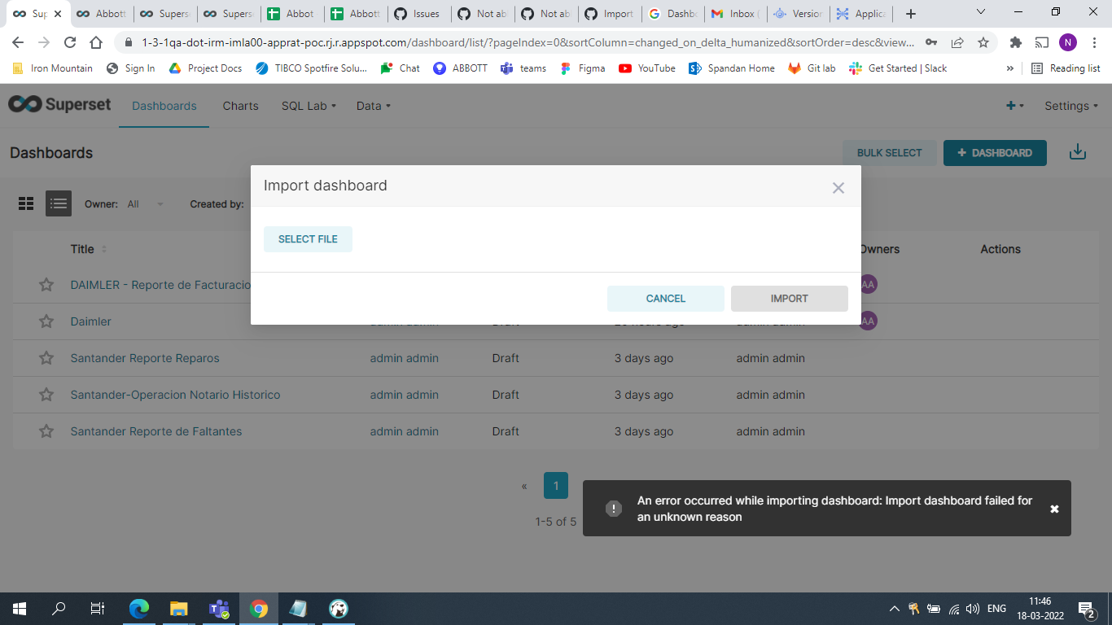
Task: Expand the SQL Lab dropdown
Action: (x=309, y=106)
